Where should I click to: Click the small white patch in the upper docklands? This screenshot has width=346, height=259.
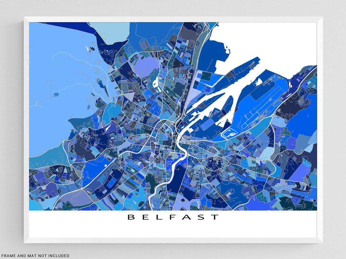click(259, 82)
